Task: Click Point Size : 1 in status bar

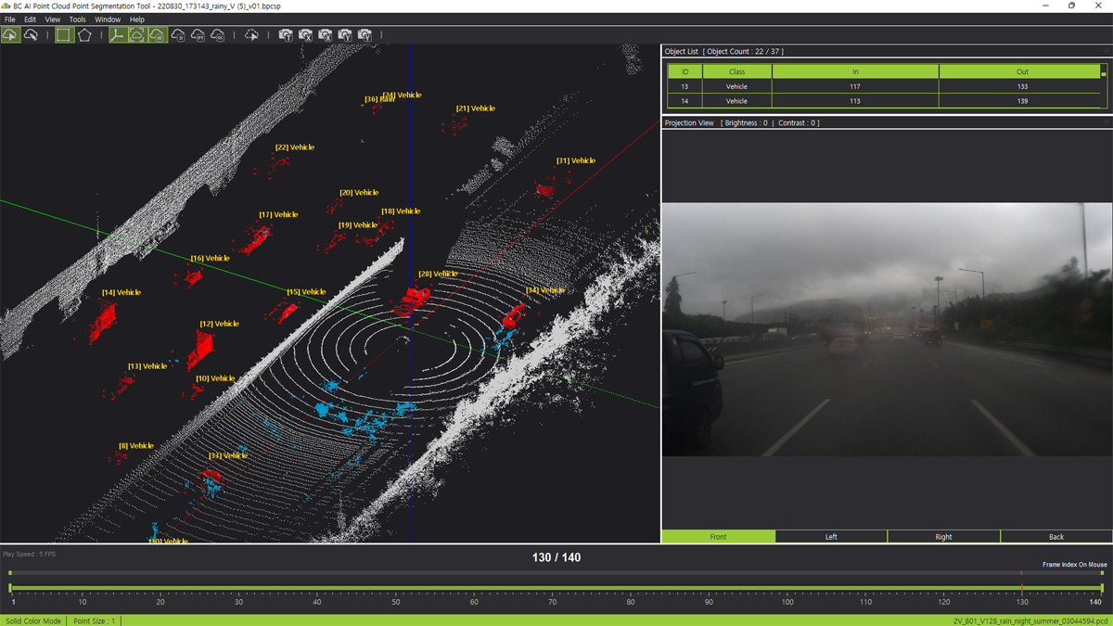Action: 94,620
